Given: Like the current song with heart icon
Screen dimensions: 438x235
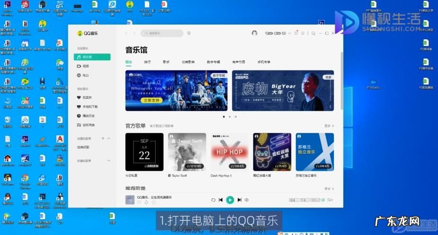Looking at the screenshot, I should (x=139, y=202).
